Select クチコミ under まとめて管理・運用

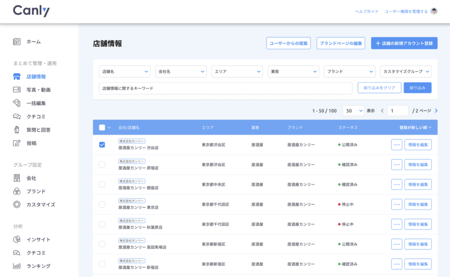[36, 116]
